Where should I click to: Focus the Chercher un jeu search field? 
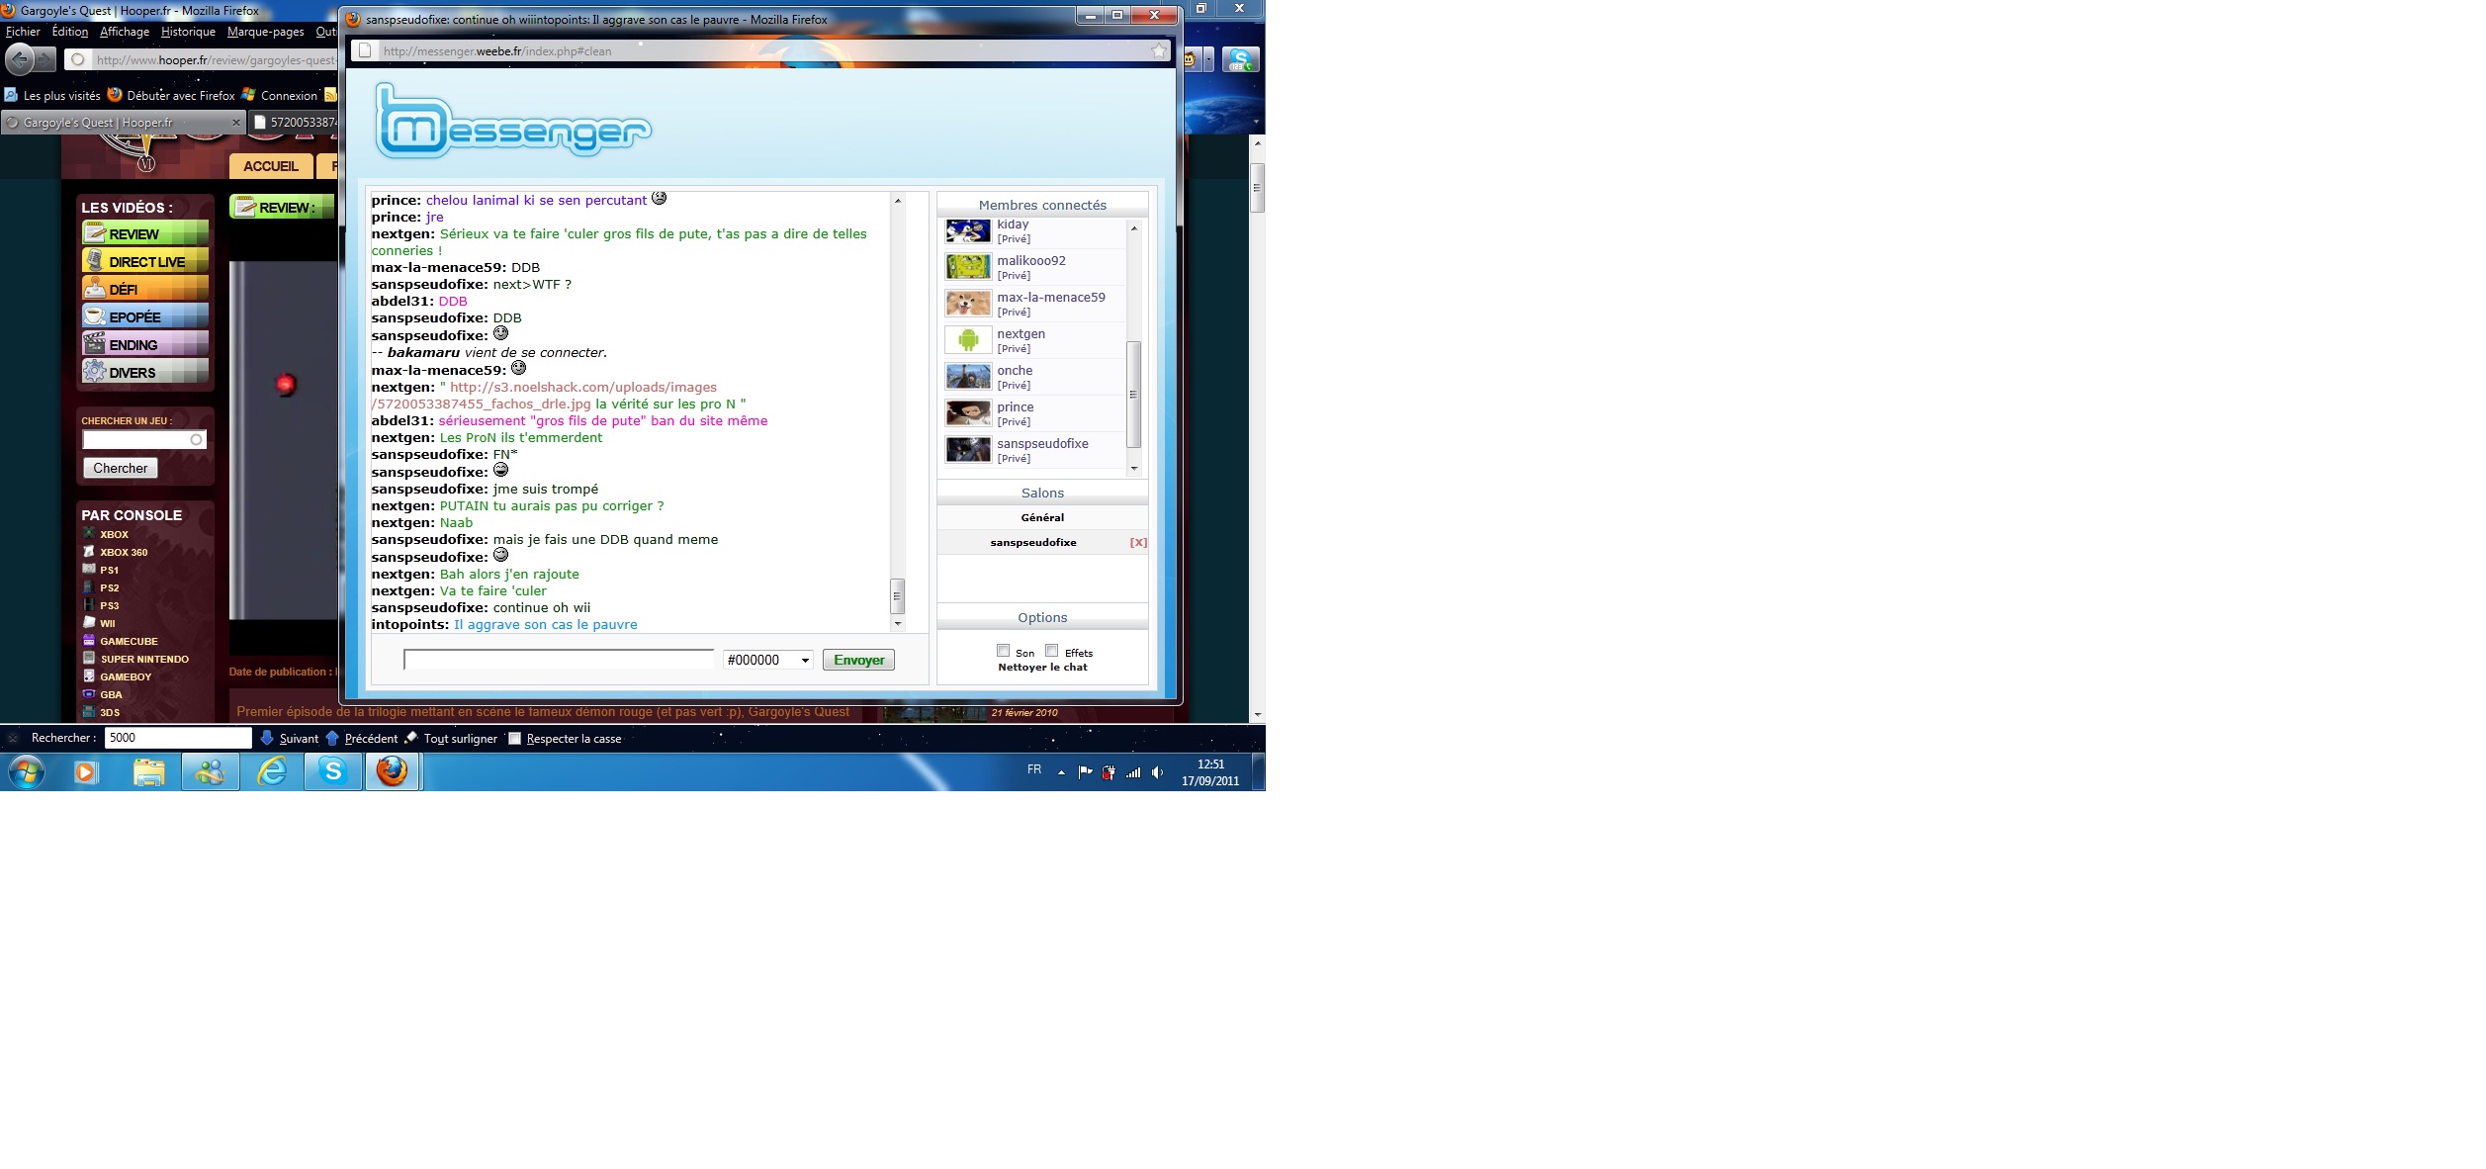pyautogui.click(x=144, y=439)
